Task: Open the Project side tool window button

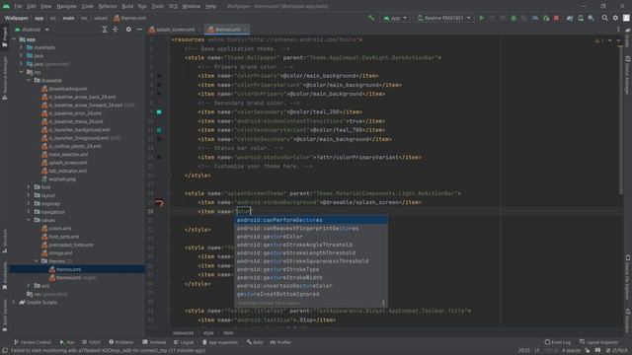Action: coord(4,37)
